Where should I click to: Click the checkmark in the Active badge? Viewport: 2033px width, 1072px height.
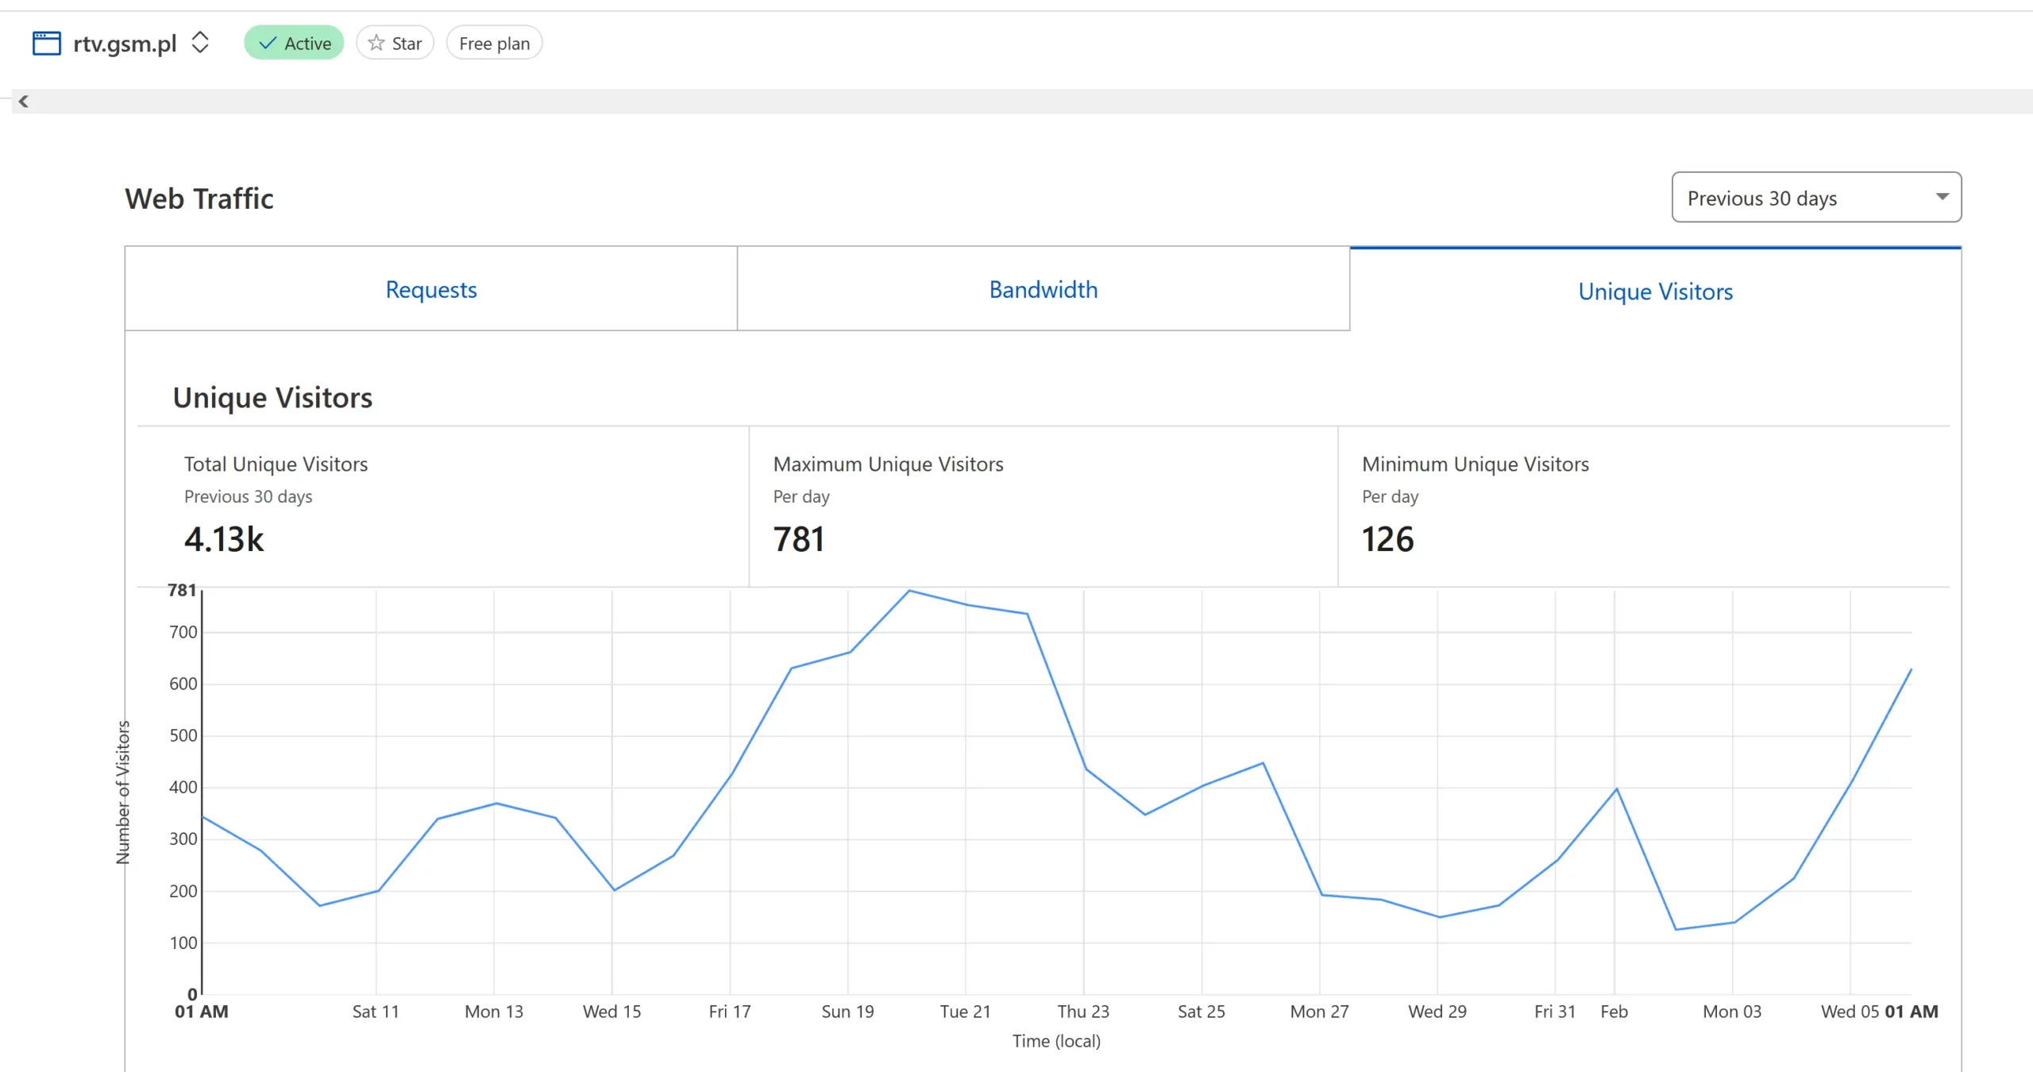268,43
